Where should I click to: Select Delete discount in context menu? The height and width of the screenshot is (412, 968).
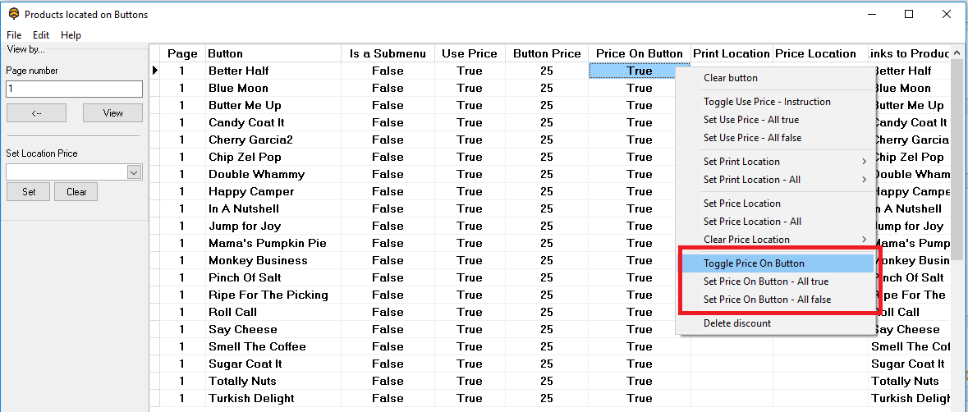pos(737,323)
